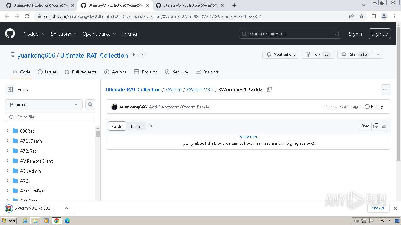Open the Insights tab
401x225 pixels.
[x=207, y=72]
